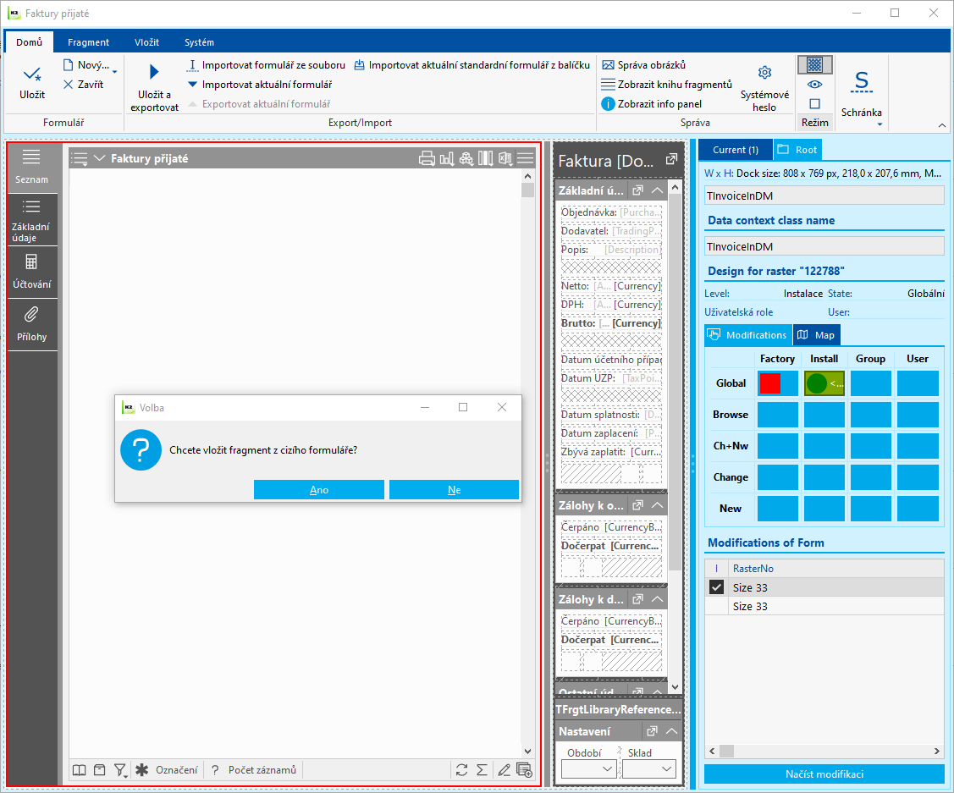Collapse the Nastavení section

click(x=672, y=731)
